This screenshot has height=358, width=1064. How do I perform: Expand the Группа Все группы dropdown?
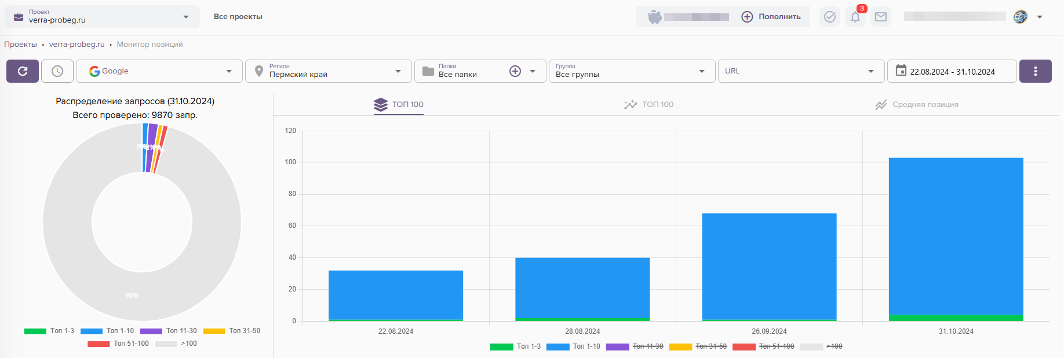(x=632, y=71)
